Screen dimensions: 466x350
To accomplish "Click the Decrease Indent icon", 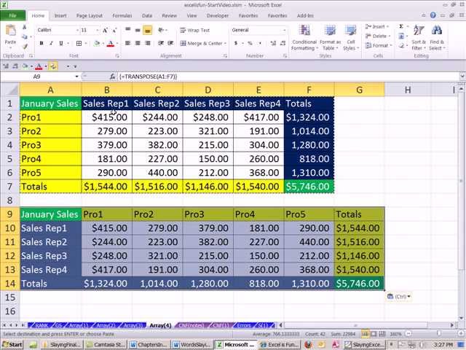I will pos(161,44).
